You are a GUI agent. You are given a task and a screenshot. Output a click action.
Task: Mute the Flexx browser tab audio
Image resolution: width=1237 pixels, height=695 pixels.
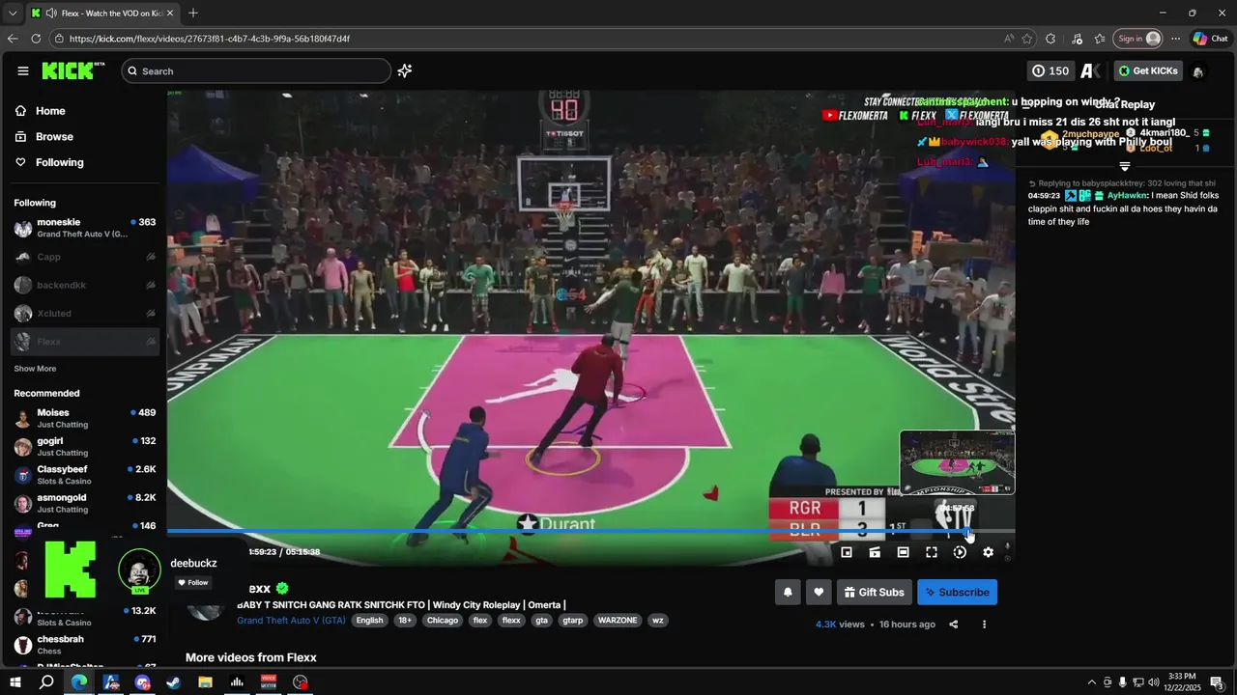pos(51,14)
